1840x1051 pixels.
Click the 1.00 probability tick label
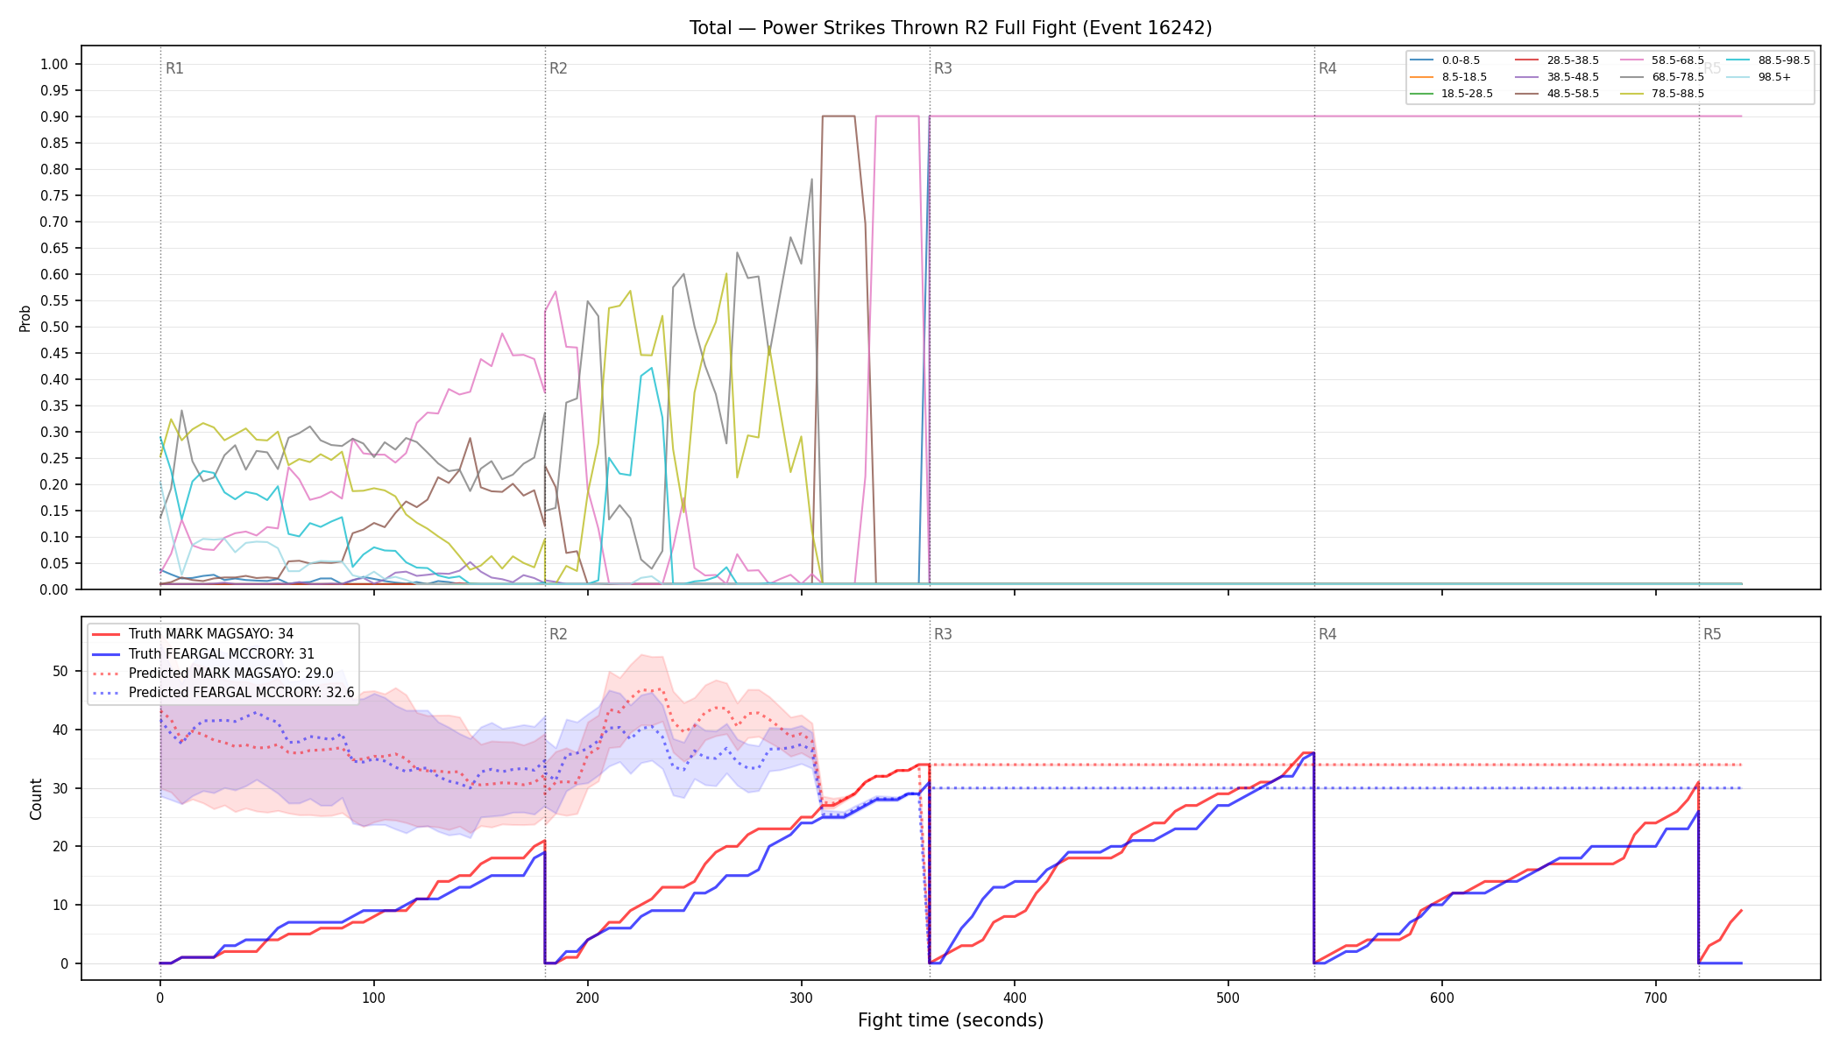54,64
